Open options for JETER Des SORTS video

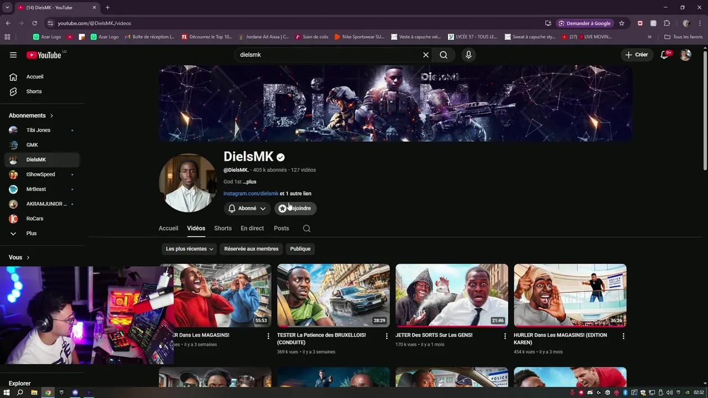tap(505, 336)
